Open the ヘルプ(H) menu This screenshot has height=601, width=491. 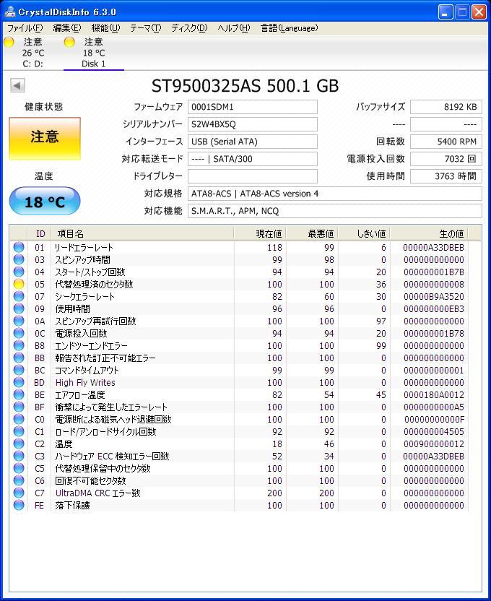(234, 28)
